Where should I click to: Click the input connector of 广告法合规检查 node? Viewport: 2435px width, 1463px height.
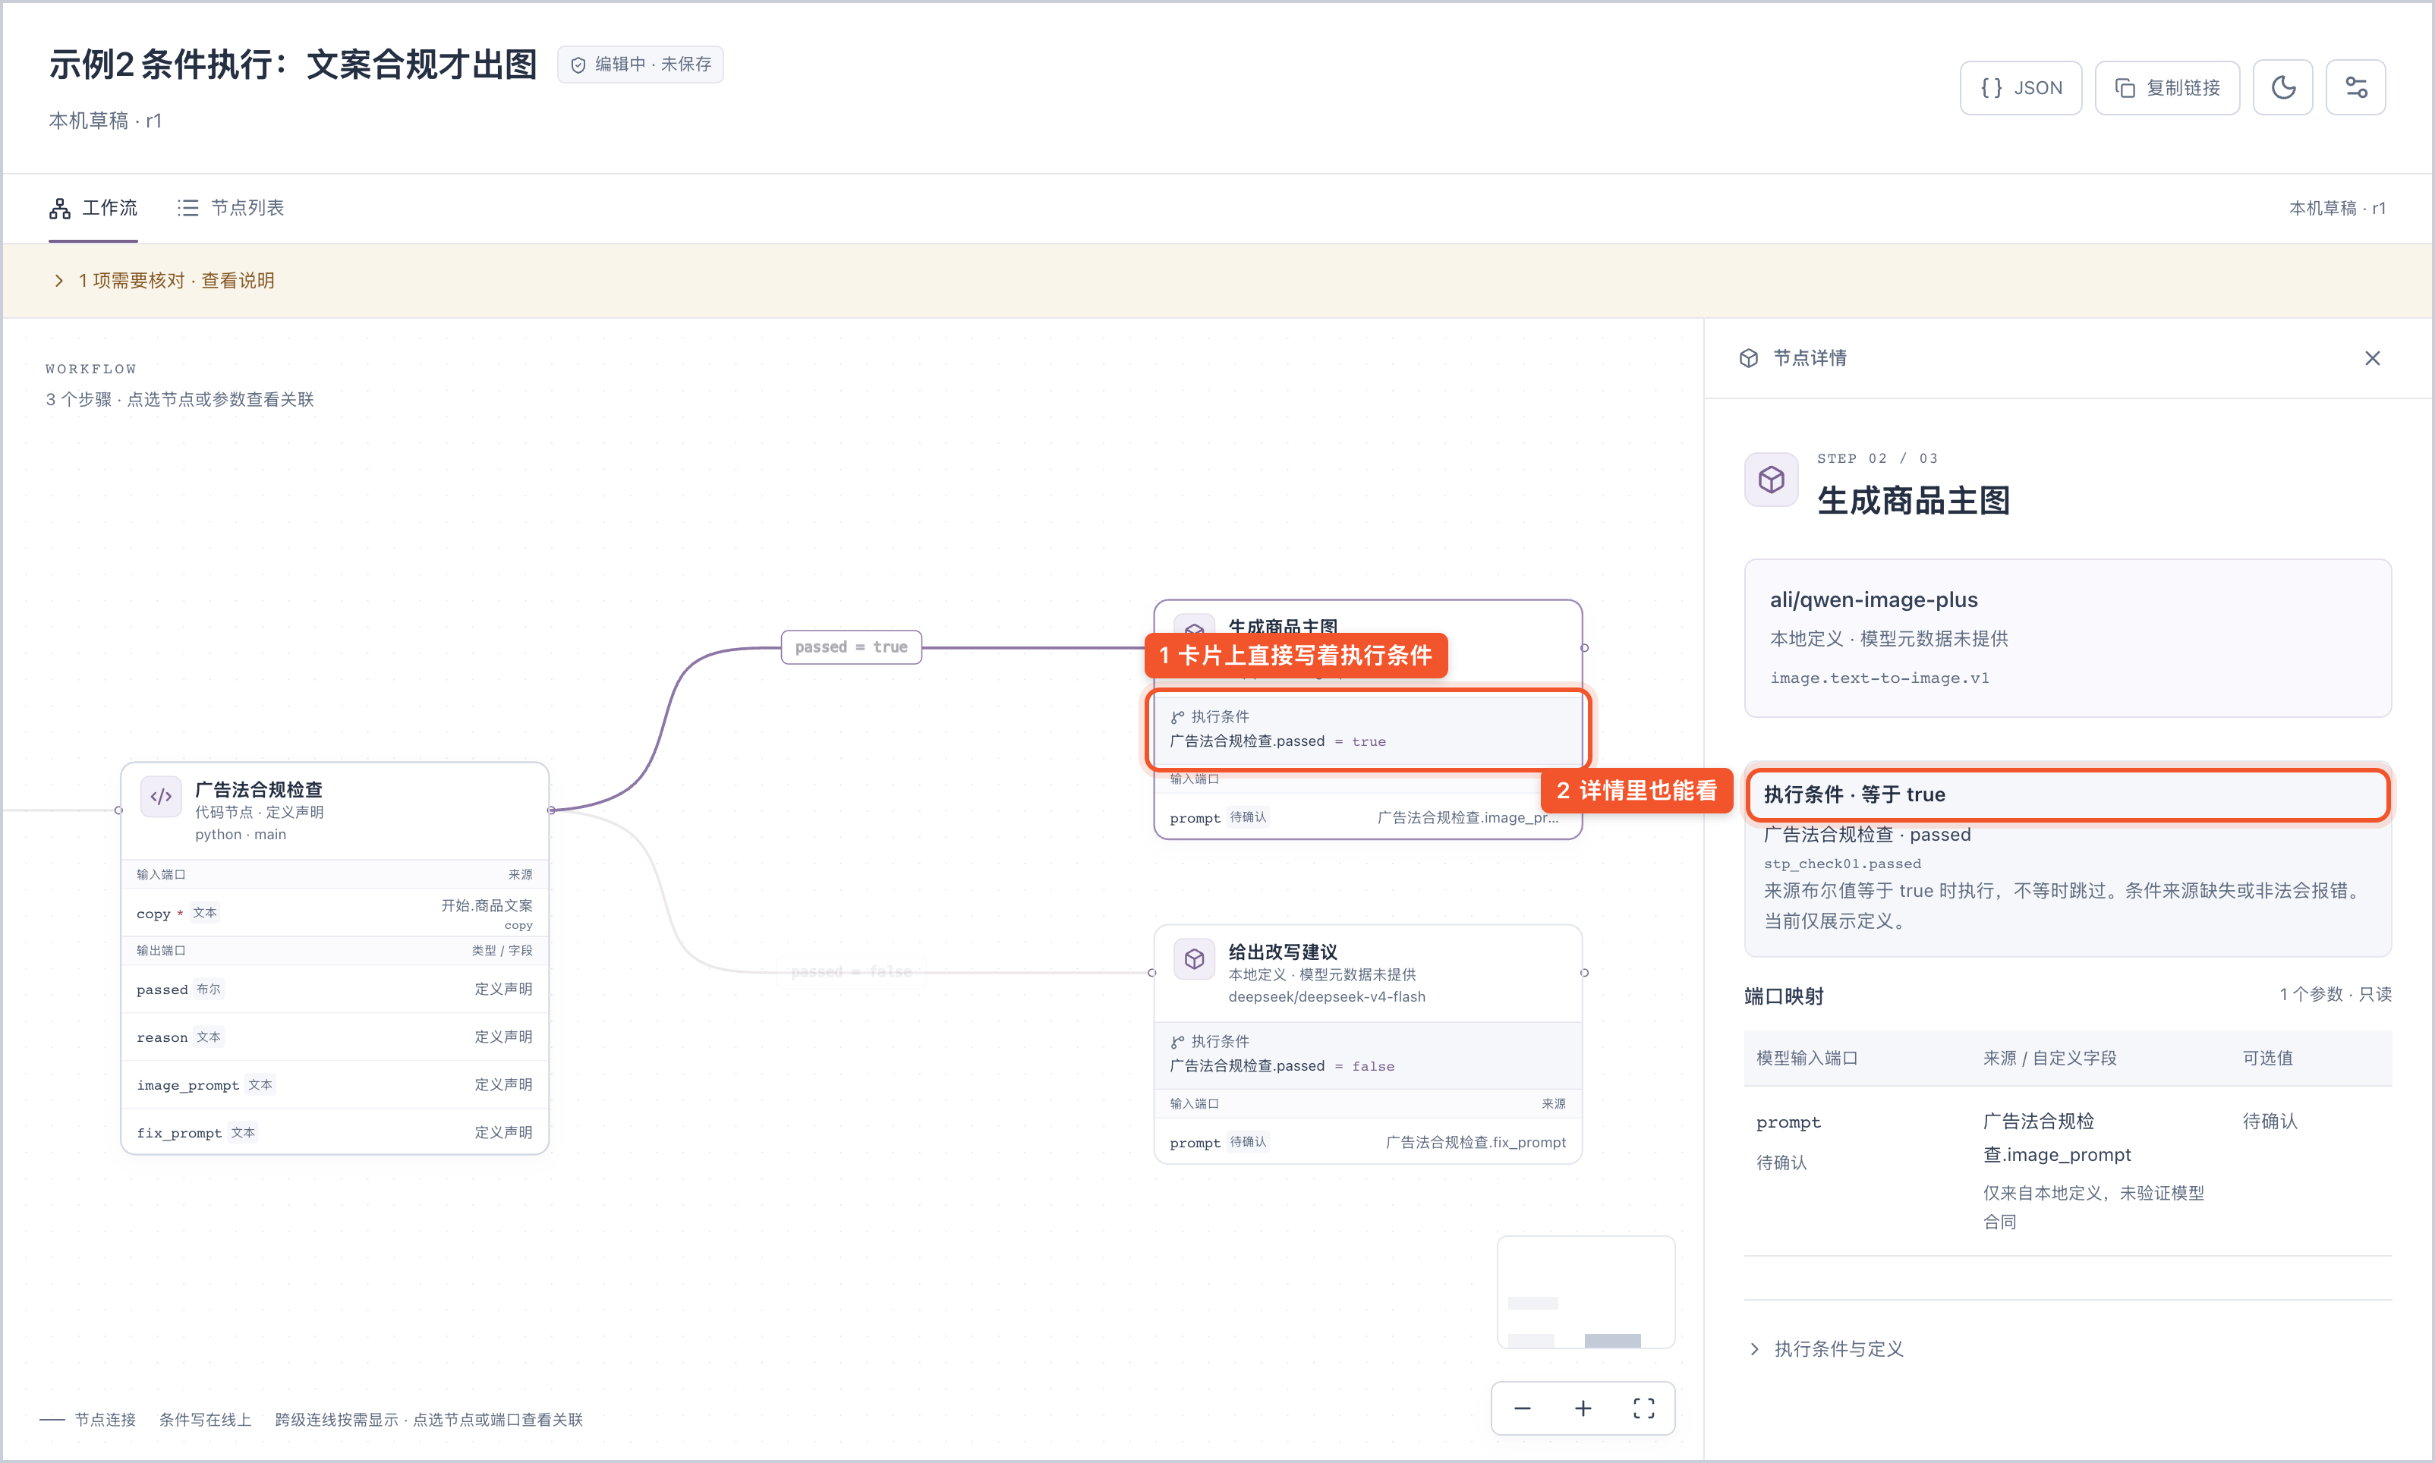click(x=119, y=810)
